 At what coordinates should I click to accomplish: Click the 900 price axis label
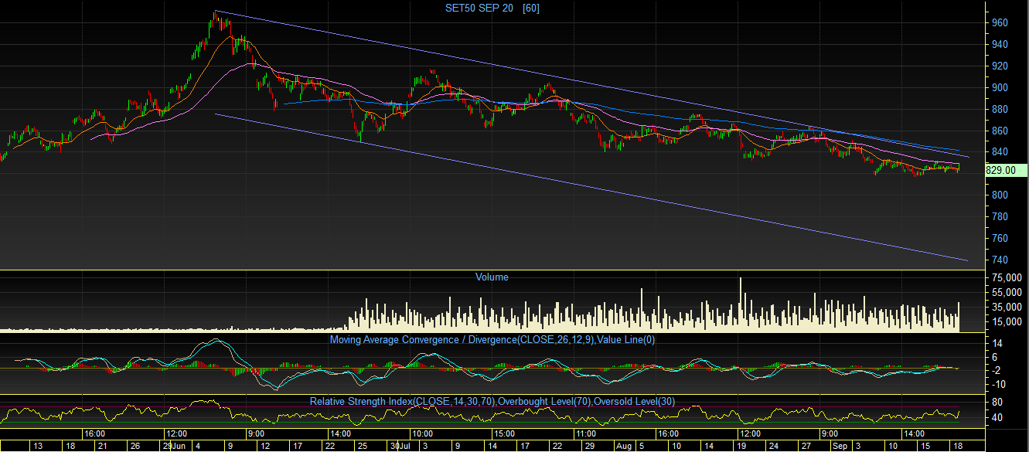1000,88
